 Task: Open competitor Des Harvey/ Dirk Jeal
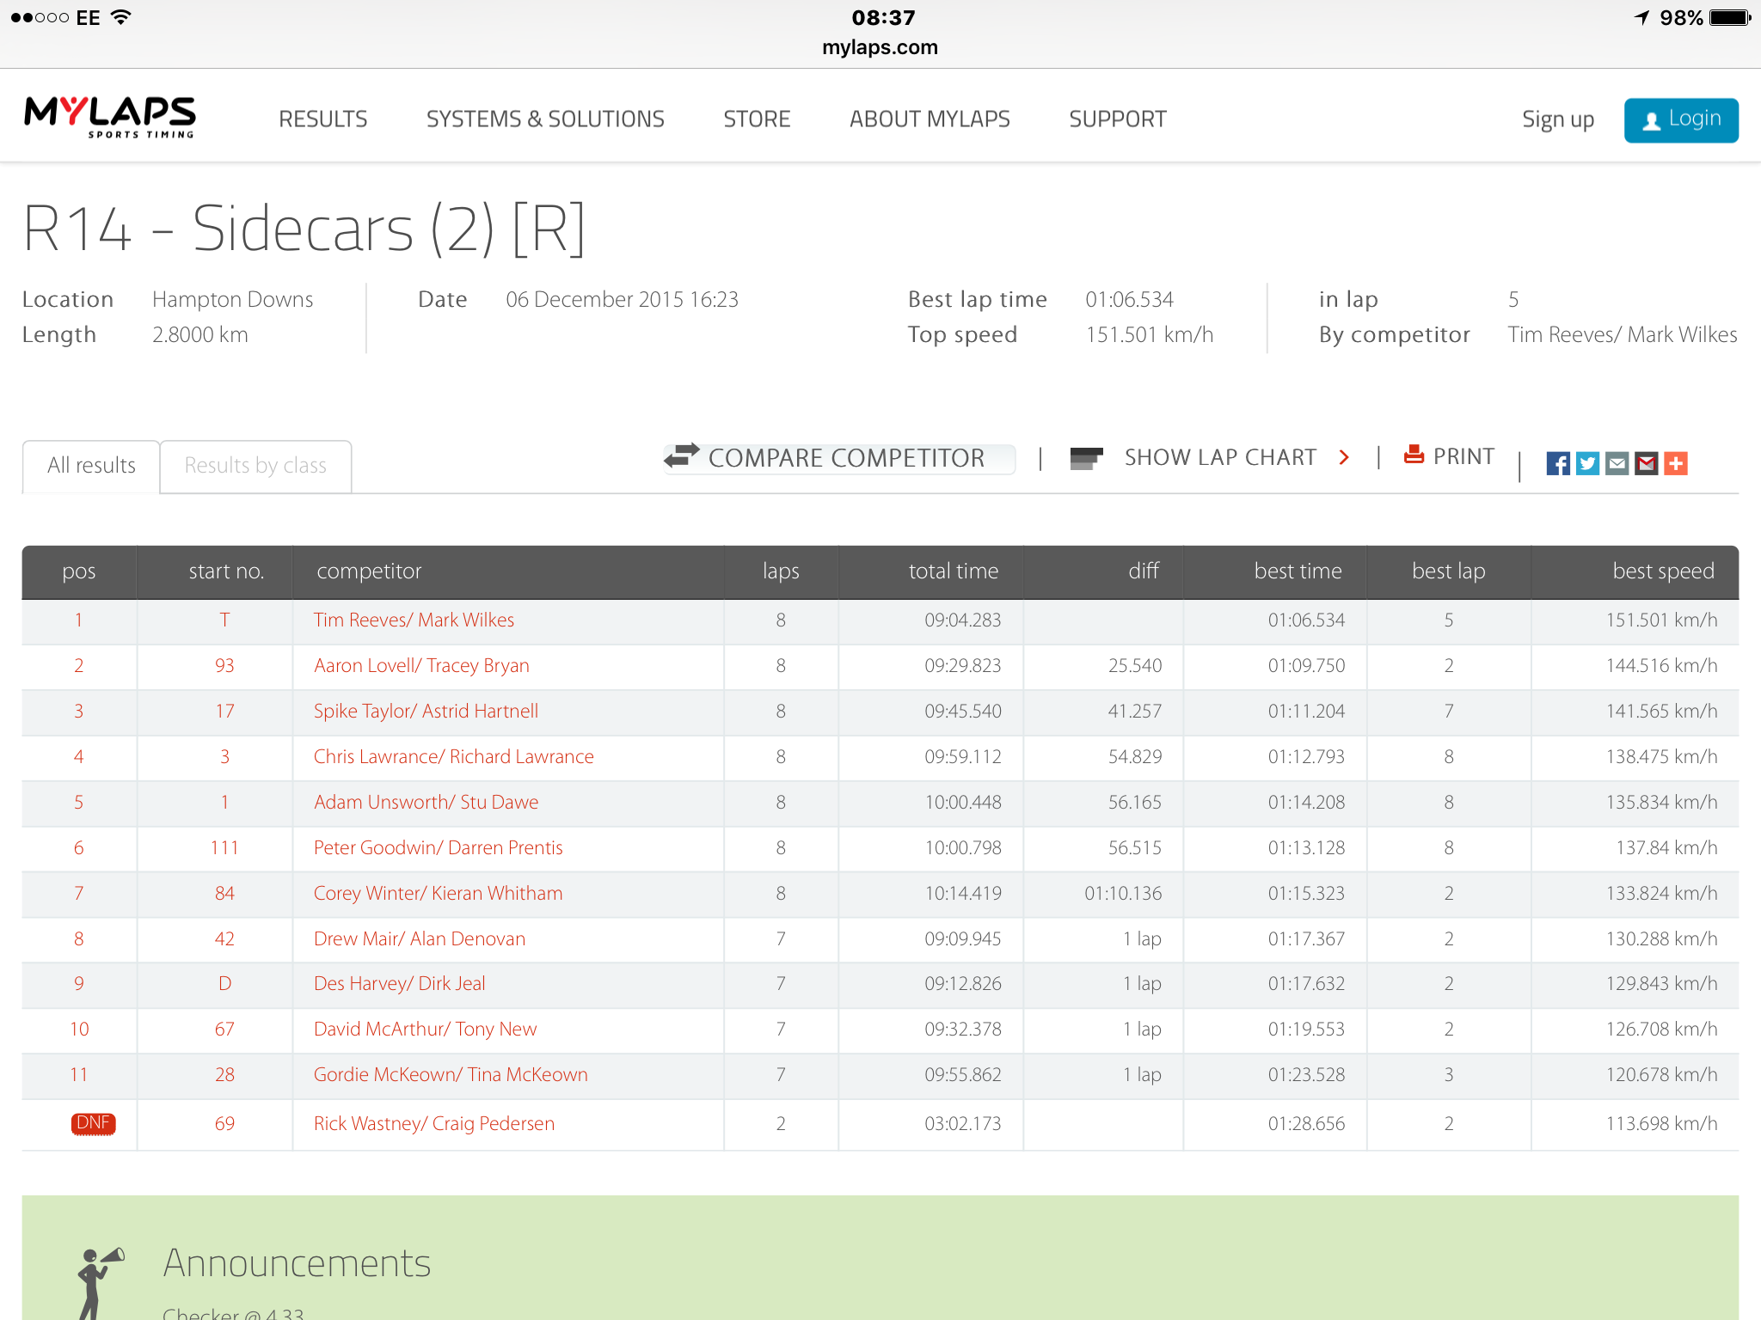(x=399, y=983)
